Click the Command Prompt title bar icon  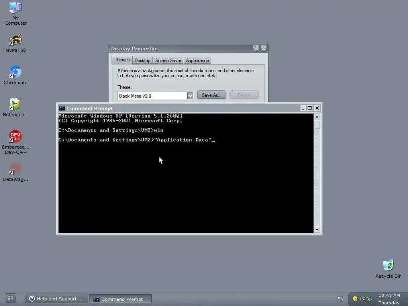coord(62,108)
